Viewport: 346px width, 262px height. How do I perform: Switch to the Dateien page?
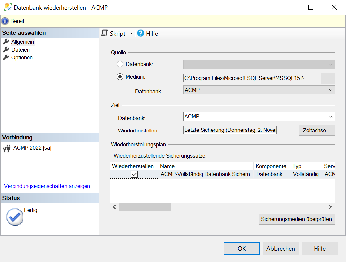(20, 50)
